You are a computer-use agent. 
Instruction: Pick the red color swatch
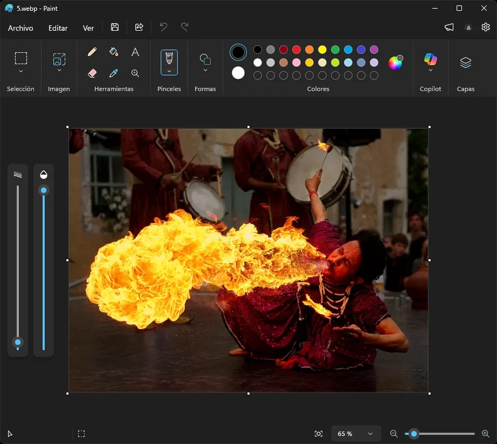click(x=296, y=50)
